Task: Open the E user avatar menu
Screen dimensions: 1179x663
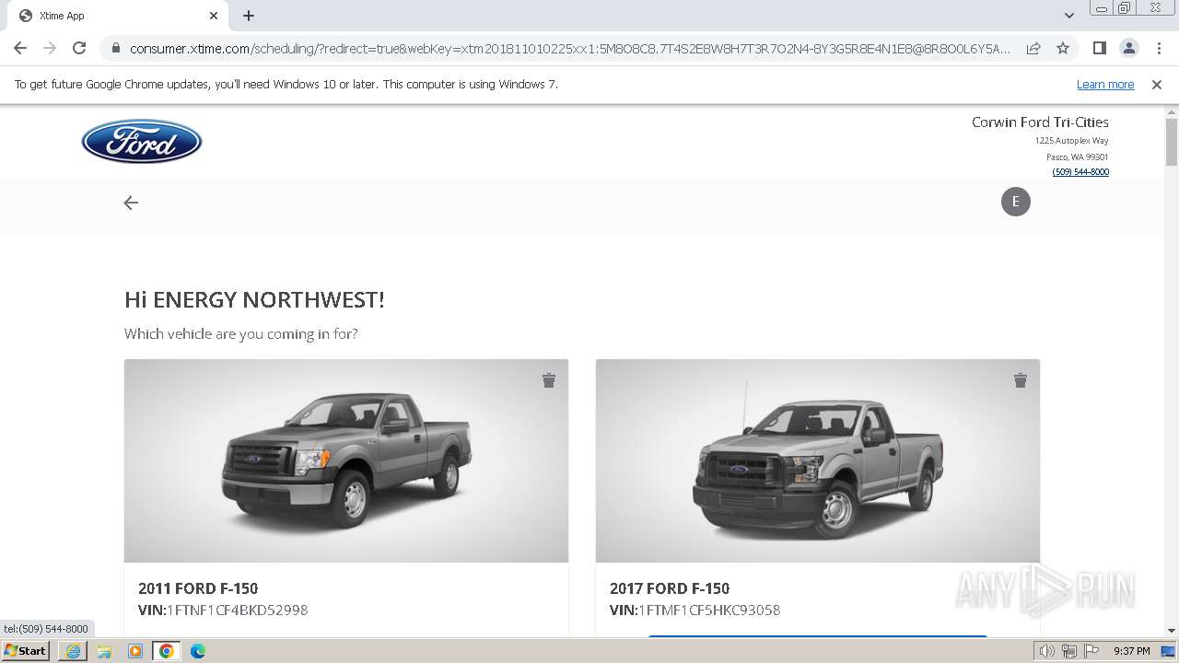Action: [1016, 202]
